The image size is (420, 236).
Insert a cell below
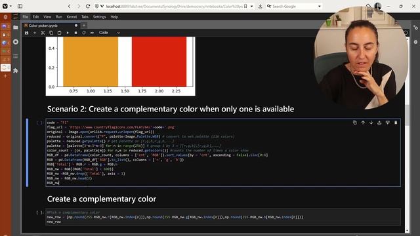(35, 33)
